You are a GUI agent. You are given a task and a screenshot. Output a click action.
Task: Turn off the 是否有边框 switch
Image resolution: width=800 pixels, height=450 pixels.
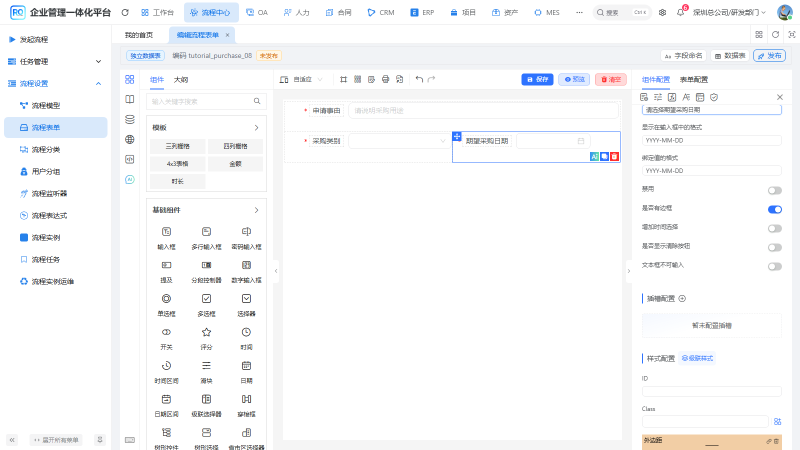(775, 209)
